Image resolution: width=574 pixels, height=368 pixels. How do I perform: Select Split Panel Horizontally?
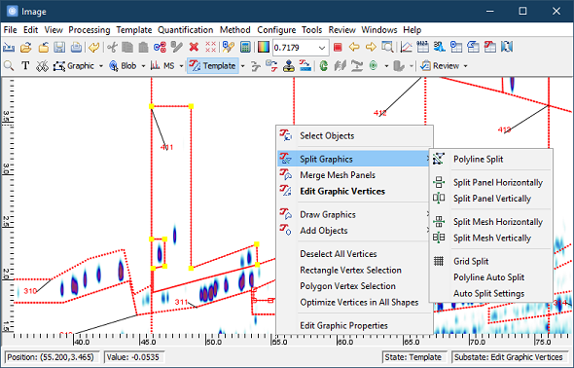(491, 182)
